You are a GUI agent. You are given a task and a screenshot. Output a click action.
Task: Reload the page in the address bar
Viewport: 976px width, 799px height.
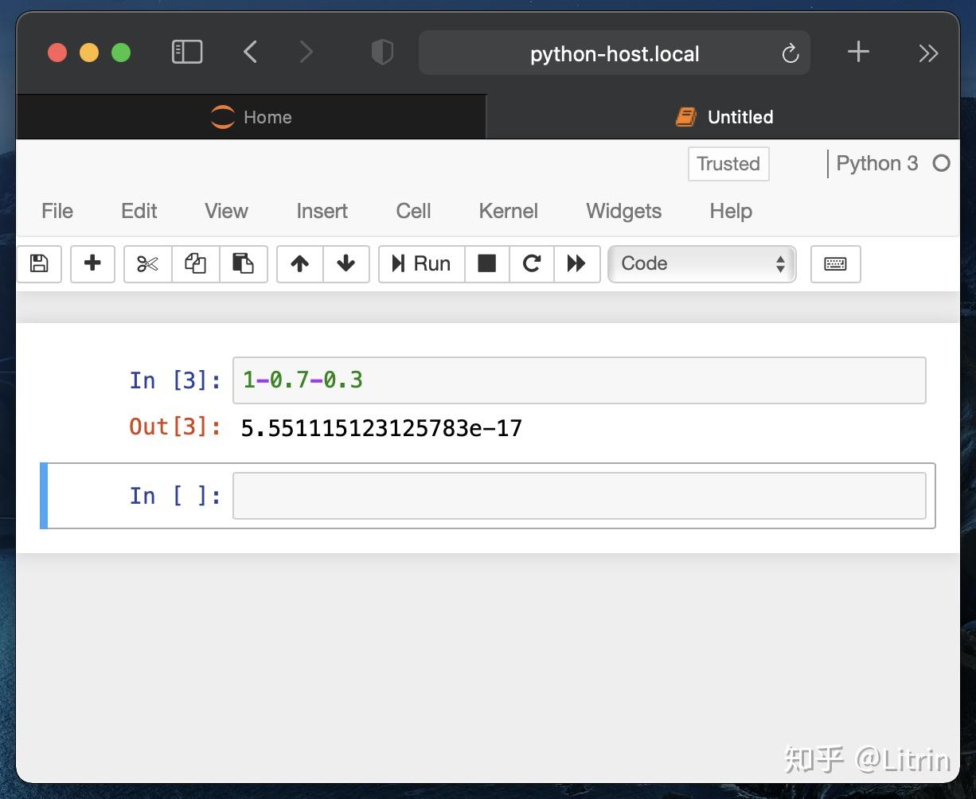point(790,53)
